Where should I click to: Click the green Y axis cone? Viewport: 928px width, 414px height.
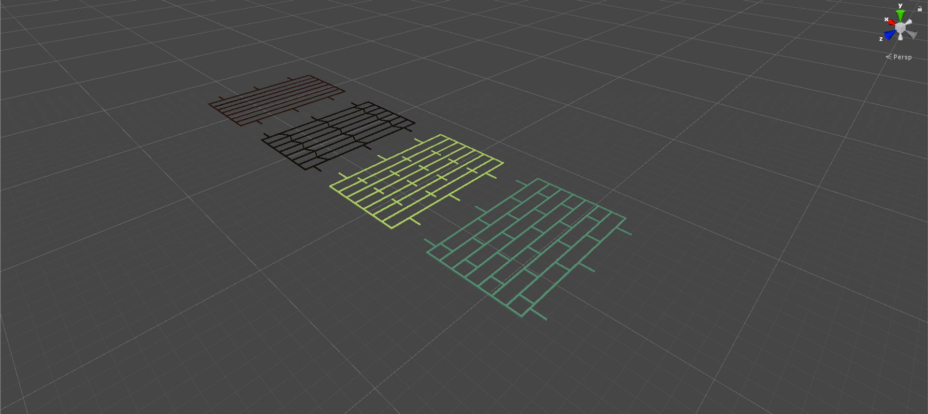[900, 16]
